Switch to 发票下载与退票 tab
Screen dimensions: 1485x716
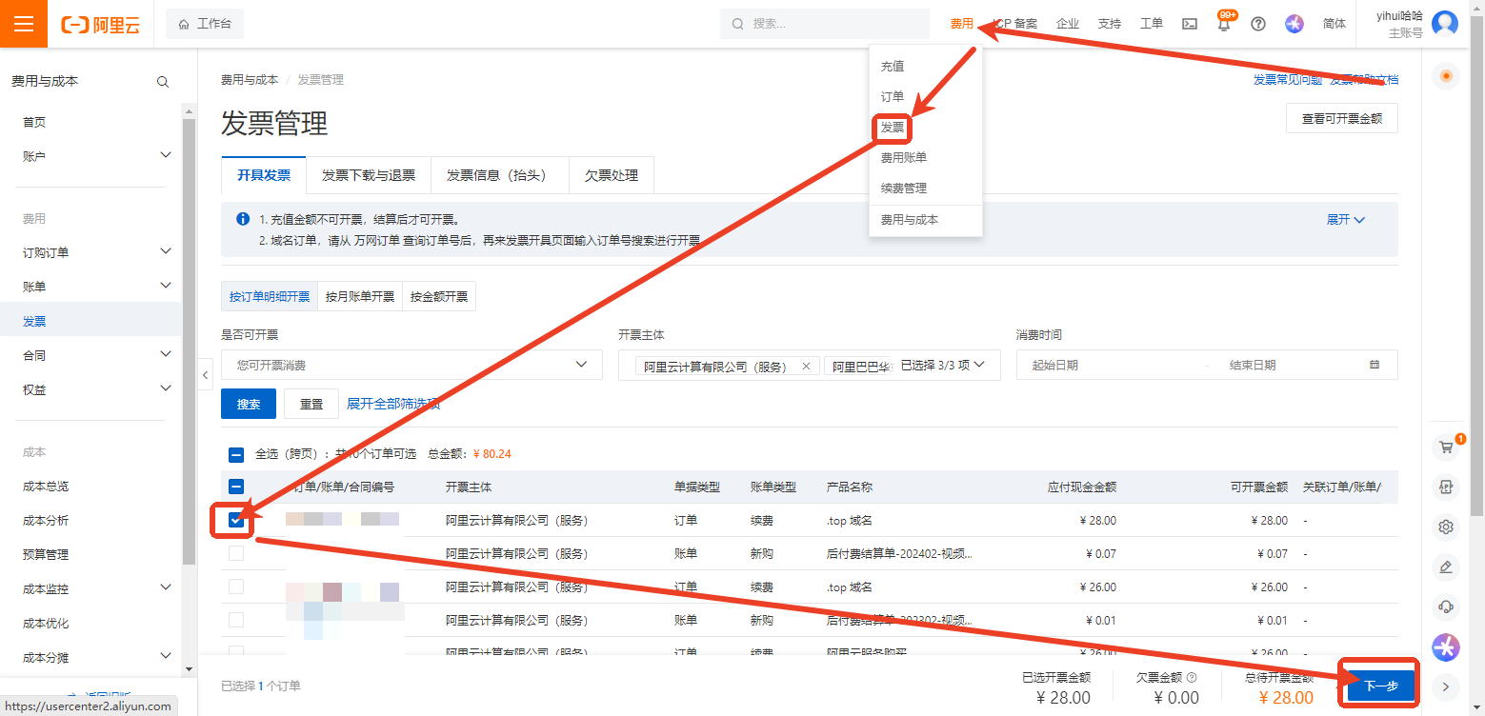pyautogui.click(x=369, y=175)
